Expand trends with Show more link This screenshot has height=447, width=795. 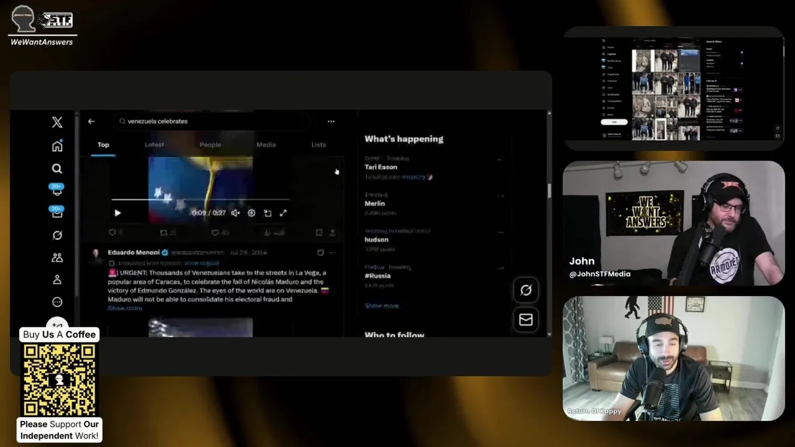381,306
